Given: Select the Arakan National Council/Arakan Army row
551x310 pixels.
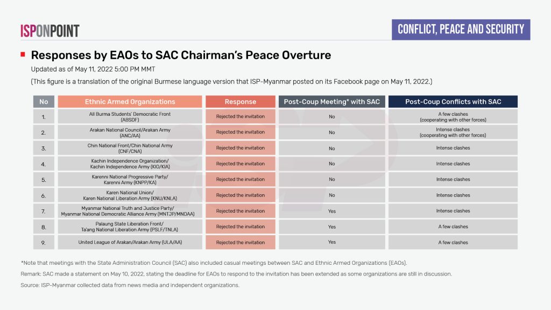Looking at the screenshot, I should (130, 132).
